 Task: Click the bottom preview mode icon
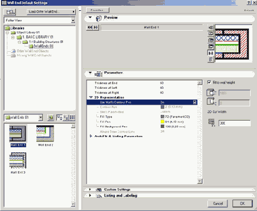pyautogui.click(x=211, y=60)
